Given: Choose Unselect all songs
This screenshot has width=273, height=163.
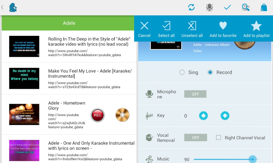Looking at the screenshot, I should (192, 29).
